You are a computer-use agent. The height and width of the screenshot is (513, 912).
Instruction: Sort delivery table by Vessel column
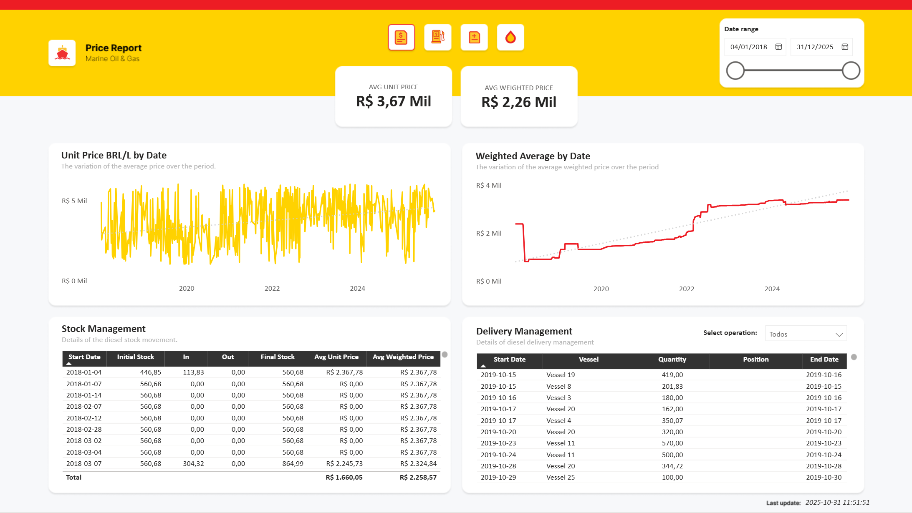click(589, 360)
